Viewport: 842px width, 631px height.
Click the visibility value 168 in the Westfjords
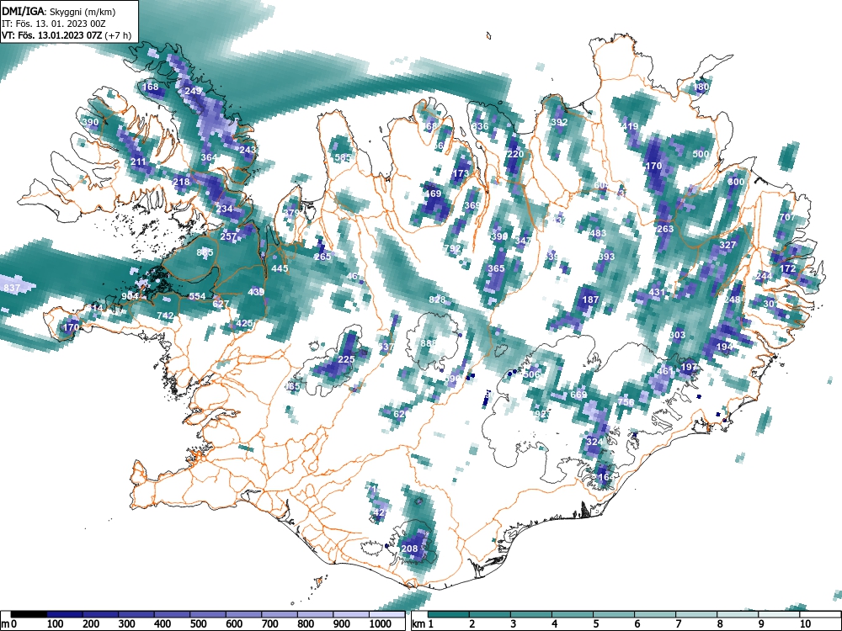(x=151, y=87)
